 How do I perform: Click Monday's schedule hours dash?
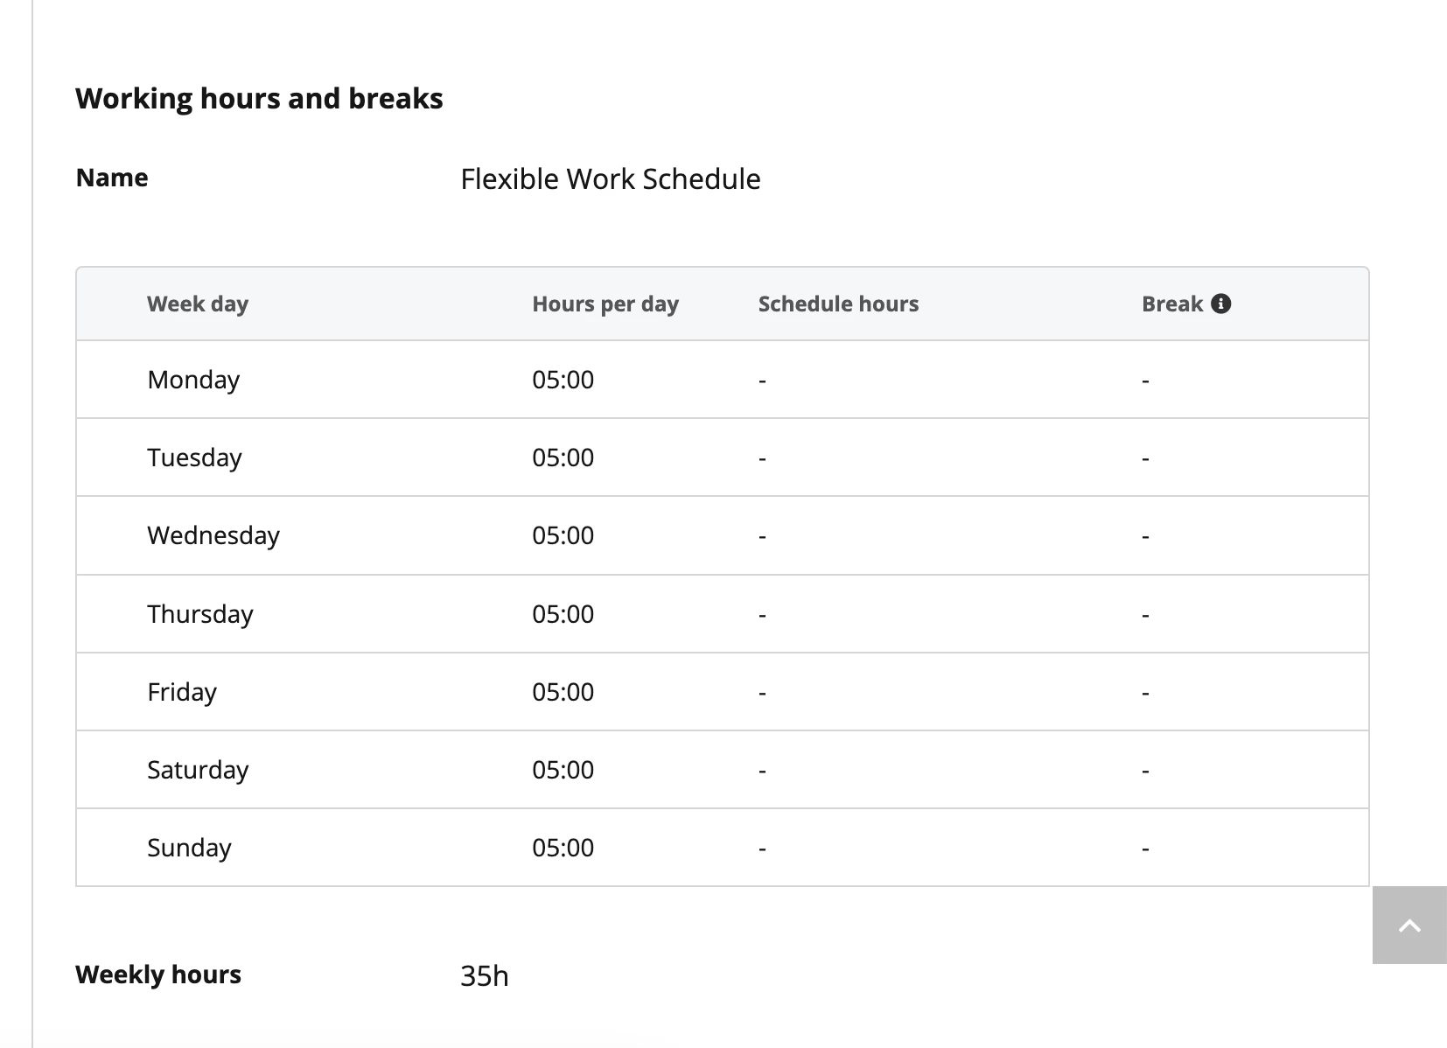tap(763, 381)
